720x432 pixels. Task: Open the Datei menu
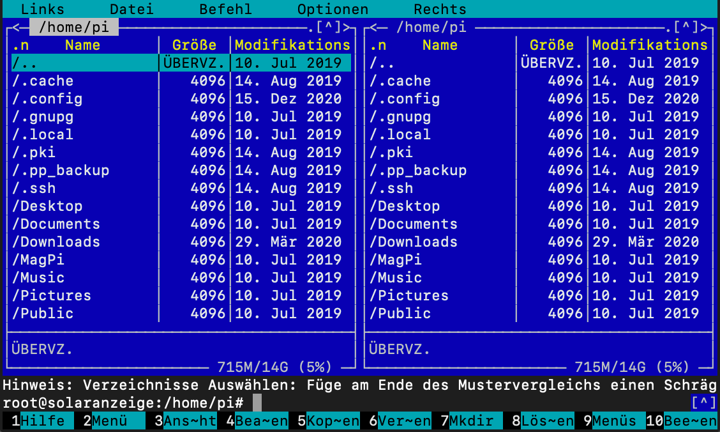tap(131, 10)
